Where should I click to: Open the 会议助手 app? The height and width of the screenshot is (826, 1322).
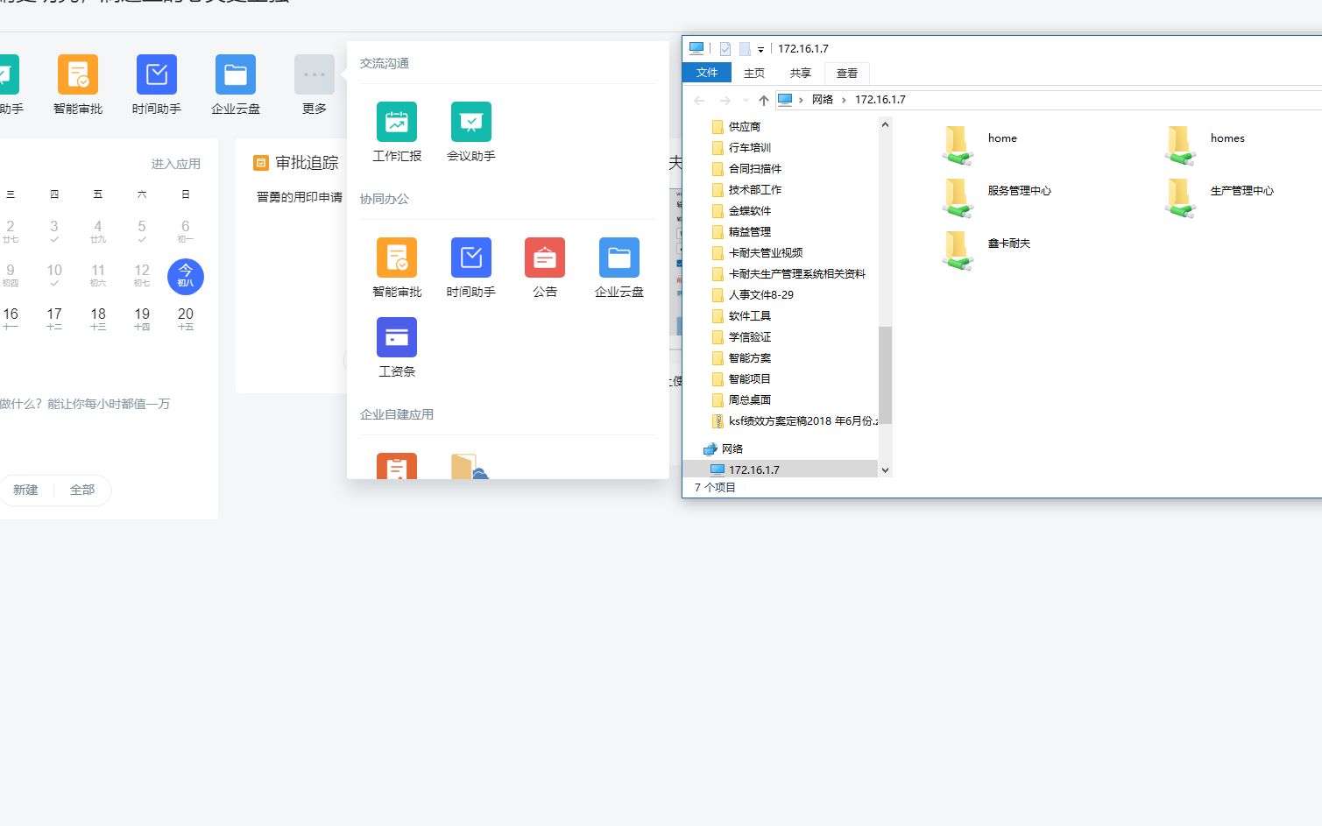[x=471, y=131]
